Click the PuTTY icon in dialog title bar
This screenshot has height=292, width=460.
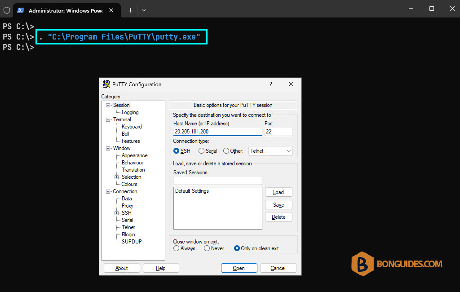coord(106,84)
